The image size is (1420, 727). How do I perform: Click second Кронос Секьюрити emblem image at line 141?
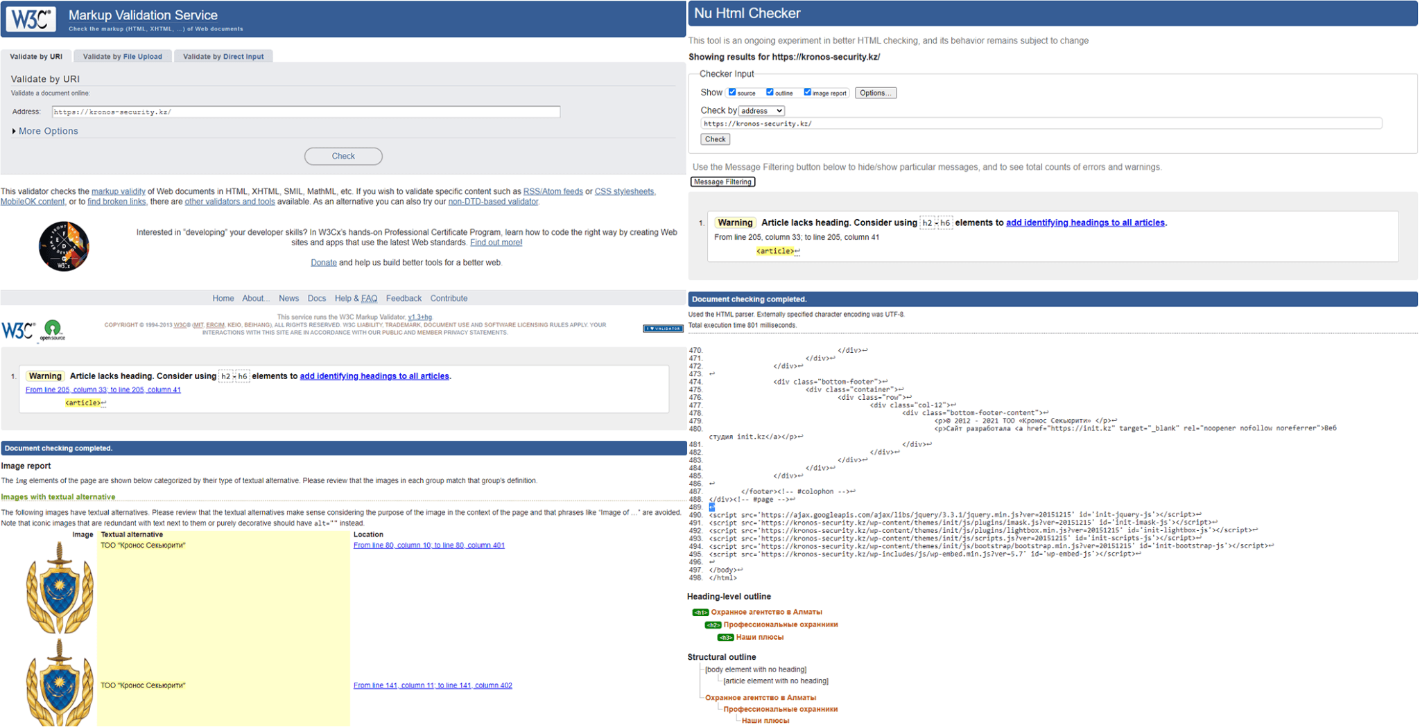click(60, 683)
